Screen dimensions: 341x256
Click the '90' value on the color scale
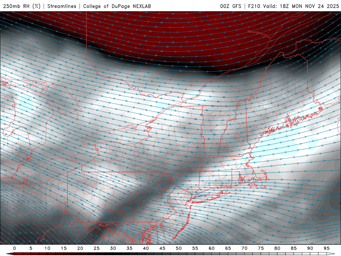point(310,248)
